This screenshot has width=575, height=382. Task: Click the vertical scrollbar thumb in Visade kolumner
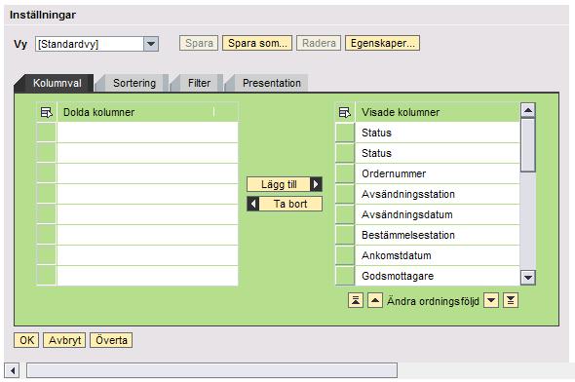[x=528, y=145]
